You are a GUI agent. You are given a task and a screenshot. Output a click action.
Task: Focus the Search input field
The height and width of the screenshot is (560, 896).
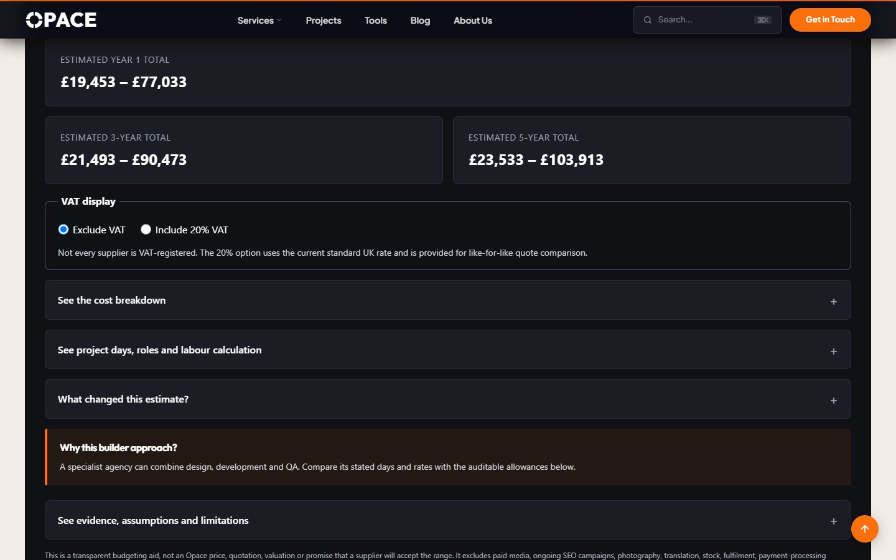click(707, 20)
